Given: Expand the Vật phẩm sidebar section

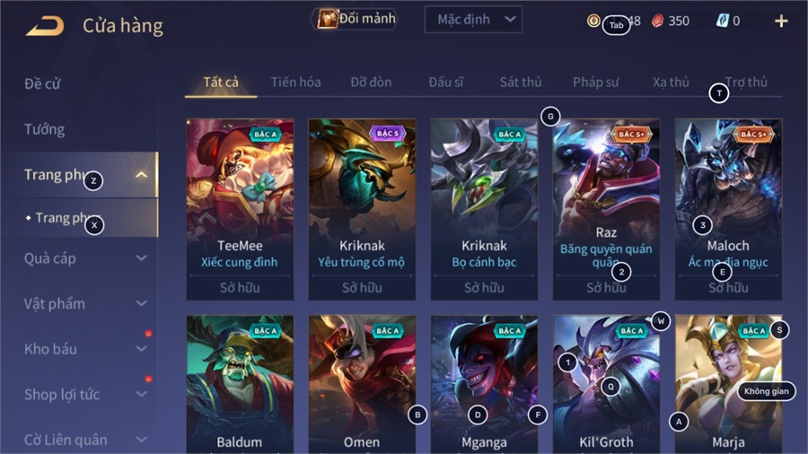Looking at the screenshot, I should (x=141, y=303).
